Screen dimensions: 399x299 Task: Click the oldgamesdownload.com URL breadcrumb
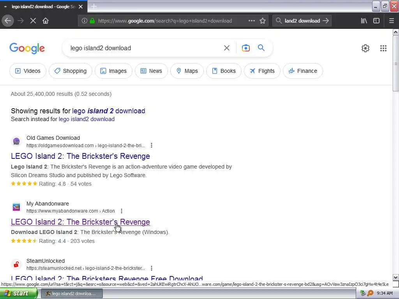85,146
